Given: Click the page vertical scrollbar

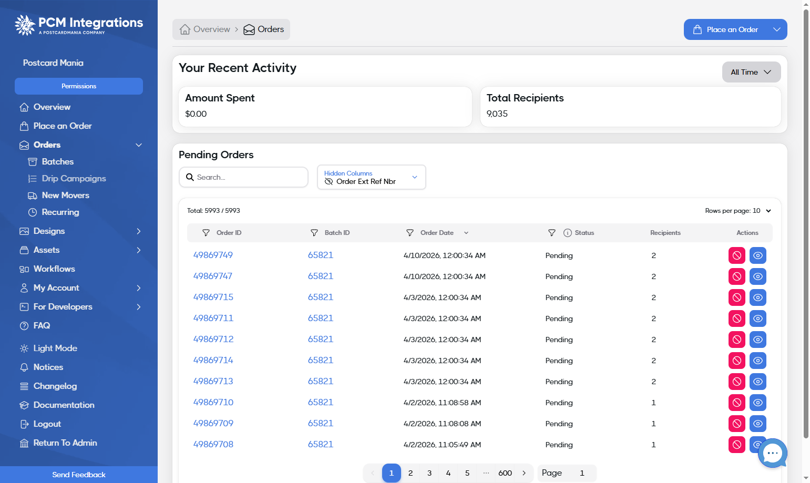Looking at the screenshot, I should tap(806, 223).
